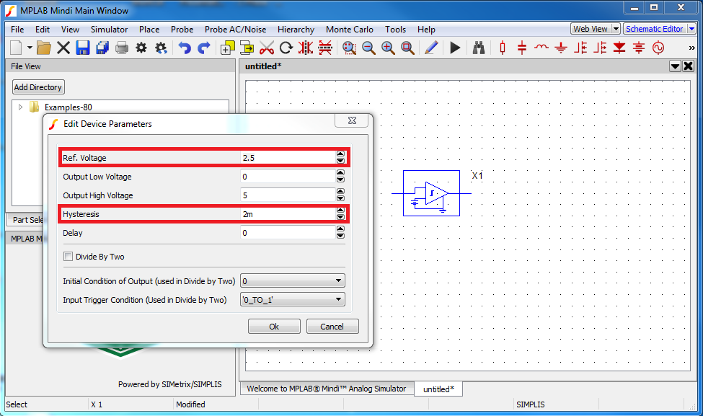The width and height of the screenshot is (703, 416).
Task: Switch to the Welcome to MPLAB Mindi tab
Action: point(326,389)
